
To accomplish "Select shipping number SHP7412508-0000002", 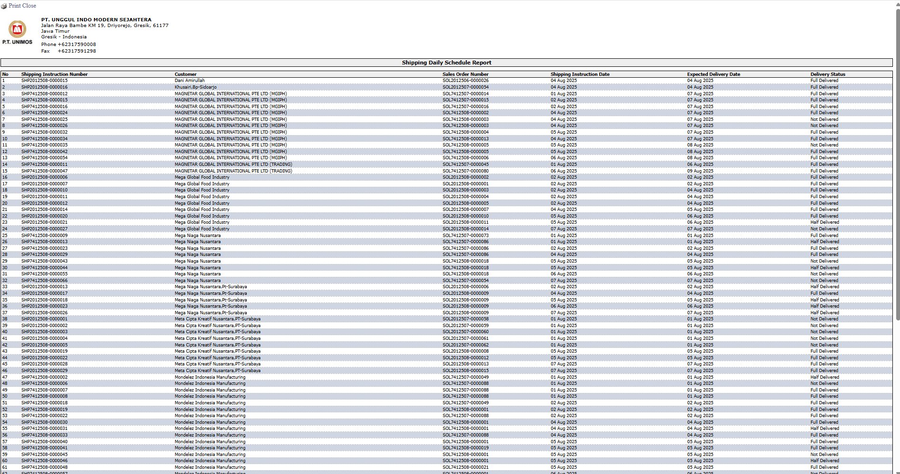I will [44, 377].
